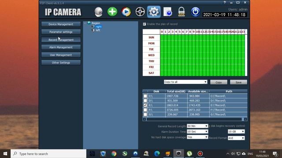Image resolution: width=282 pixels, height=158 pixels.
Task: Select the gear settings icon in the toolbar
Action: [154, 12]
